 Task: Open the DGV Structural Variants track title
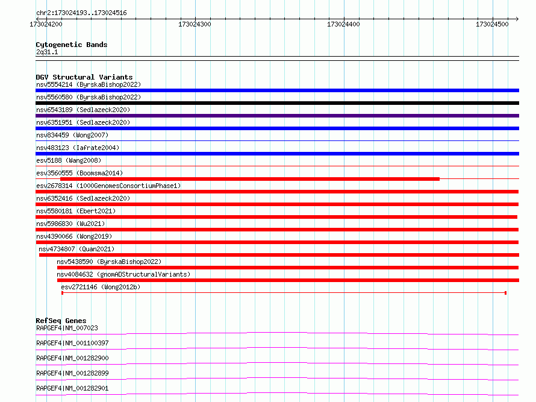(x=84, y=77)
